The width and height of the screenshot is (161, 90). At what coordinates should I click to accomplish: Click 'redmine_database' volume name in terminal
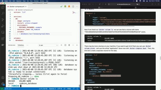point(28,83)
